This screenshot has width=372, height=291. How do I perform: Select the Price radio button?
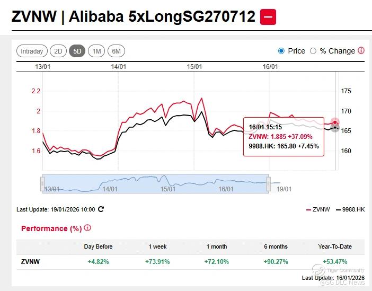281,51
